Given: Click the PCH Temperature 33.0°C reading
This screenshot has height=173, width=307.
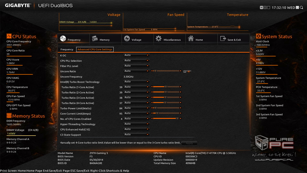Looking at the screenshot, I should (261, 90).
